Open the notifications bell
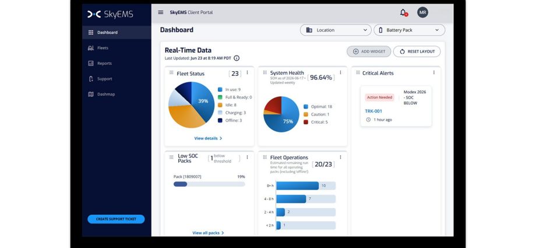Screen dimensions: 536x248 coord(403,13)
